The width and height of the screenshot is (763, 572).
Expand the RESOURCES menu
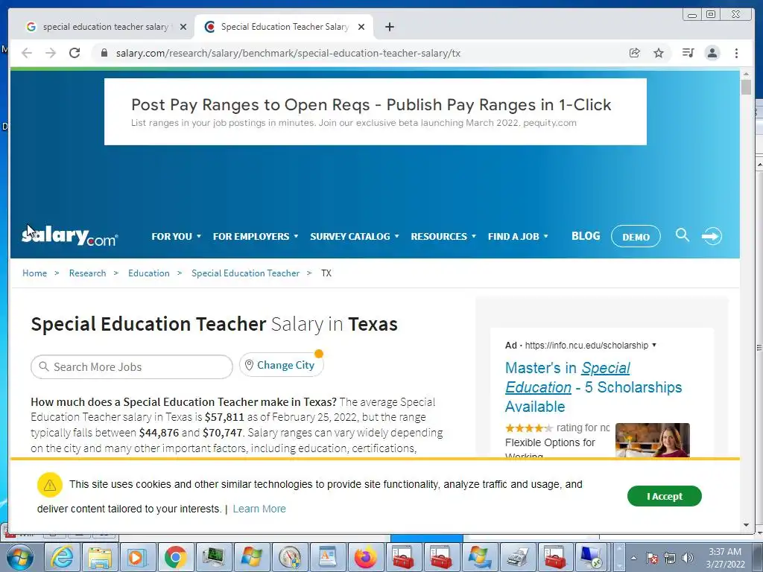443,236
